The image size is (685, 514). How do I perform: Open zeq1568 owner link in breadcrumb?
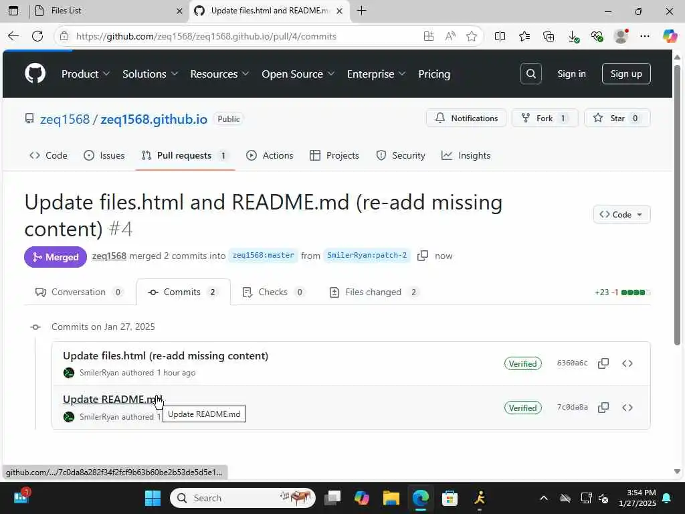(x=65, y=119)
